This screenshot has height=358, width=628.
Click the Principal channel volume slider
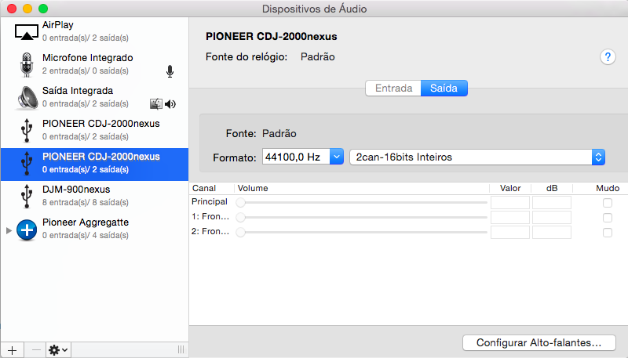tap(363, 203)
